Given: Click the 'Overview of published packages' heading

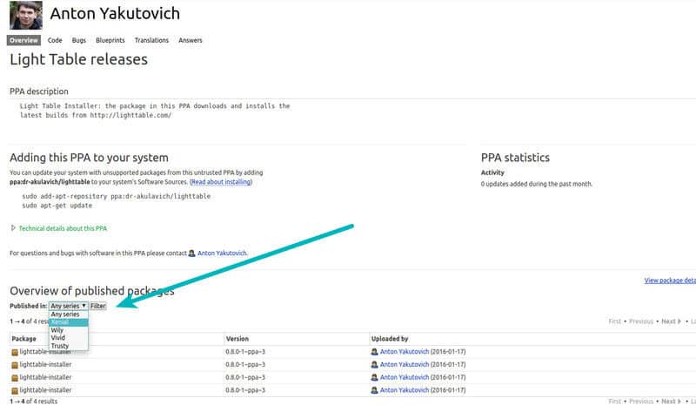Looking at the screenshot, I should [92, 291].
